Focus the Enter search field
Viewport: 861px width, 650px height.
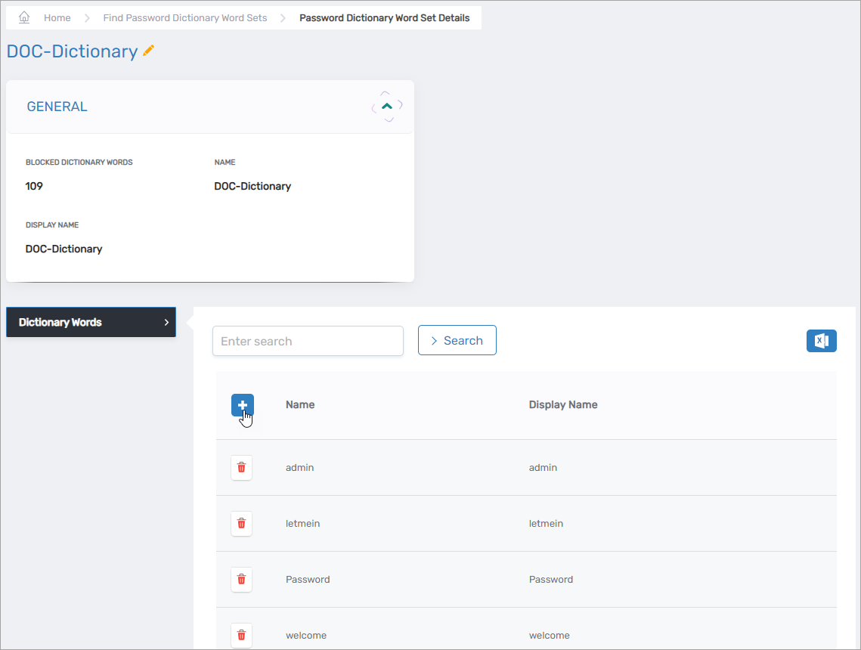pos(308,341)
